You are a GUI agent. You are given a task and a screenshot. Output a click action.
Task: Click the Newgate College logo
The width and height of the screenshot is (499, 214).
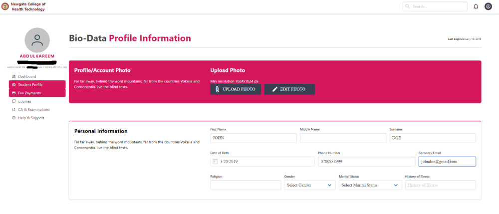pyautogui.click(x=5, y=6)
